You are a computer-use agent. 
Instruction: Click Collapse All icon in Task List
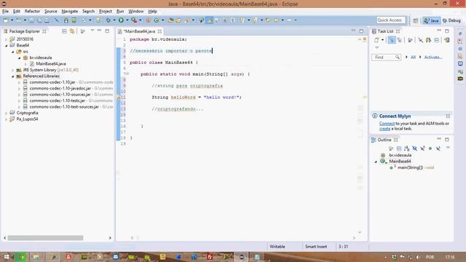[x=437, y=40]
